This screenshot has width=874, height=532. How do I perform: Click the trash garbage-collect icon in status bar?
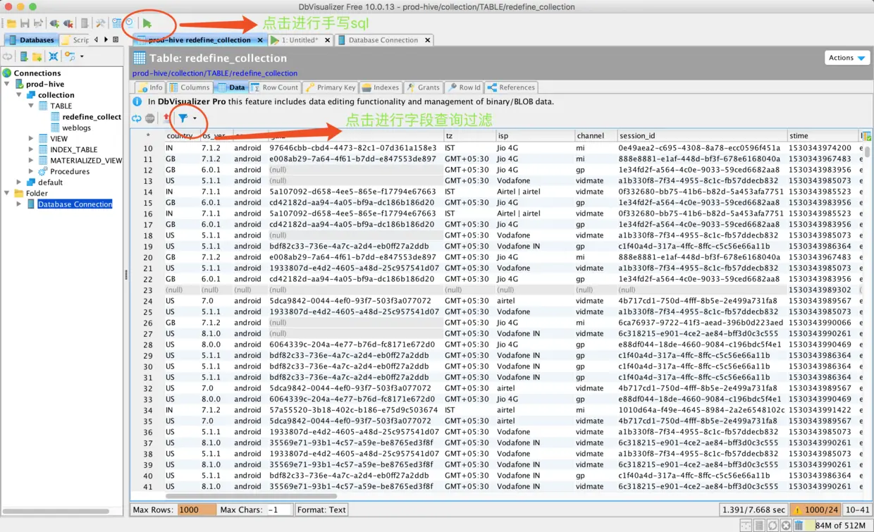799,525
